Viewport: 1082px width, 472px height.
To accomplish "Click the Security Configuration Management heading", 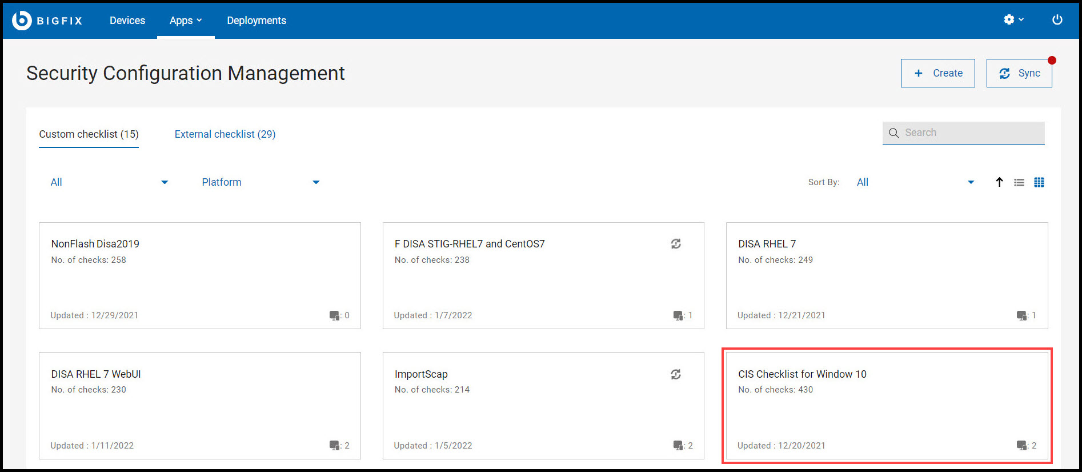I will point(186,73).
